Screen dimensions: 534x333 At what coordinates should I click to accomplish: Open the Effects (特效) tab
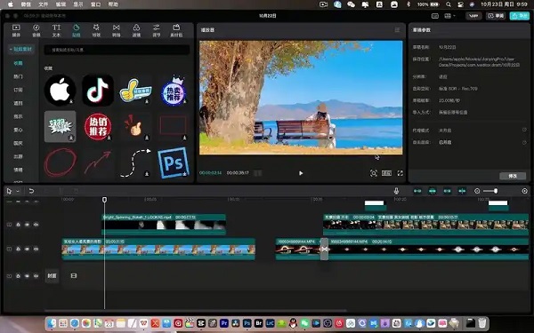pyautogui.click(x=96, y=30)
